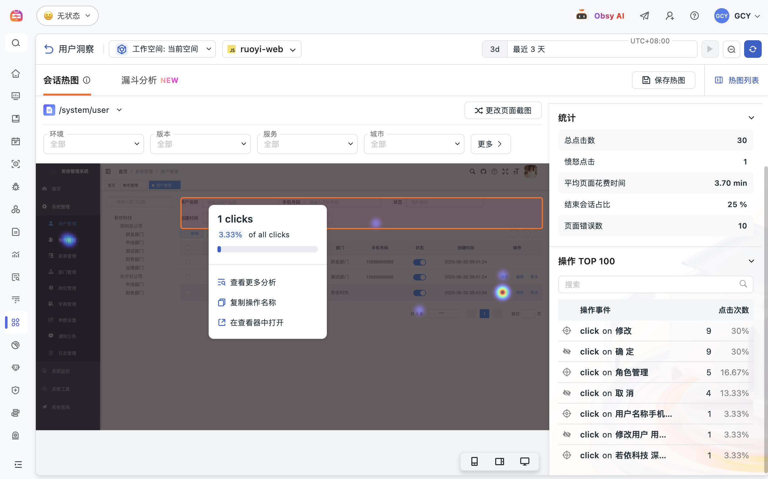The width and height of the screenshot is (768, 479).
Task: Choose 查看更多分析 in popup
Action: [x=247, y=282]
